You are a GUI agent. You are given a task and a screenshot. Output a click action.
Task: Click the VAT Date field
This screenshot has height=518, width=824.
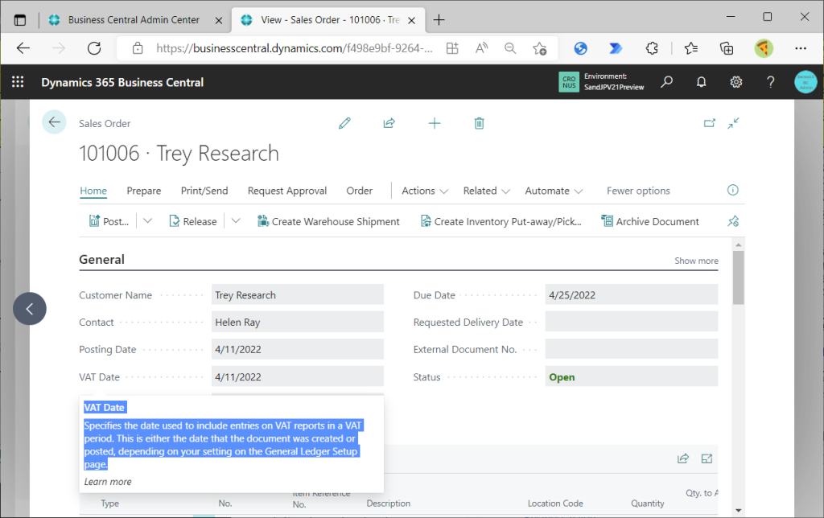(x=298, y=376)
